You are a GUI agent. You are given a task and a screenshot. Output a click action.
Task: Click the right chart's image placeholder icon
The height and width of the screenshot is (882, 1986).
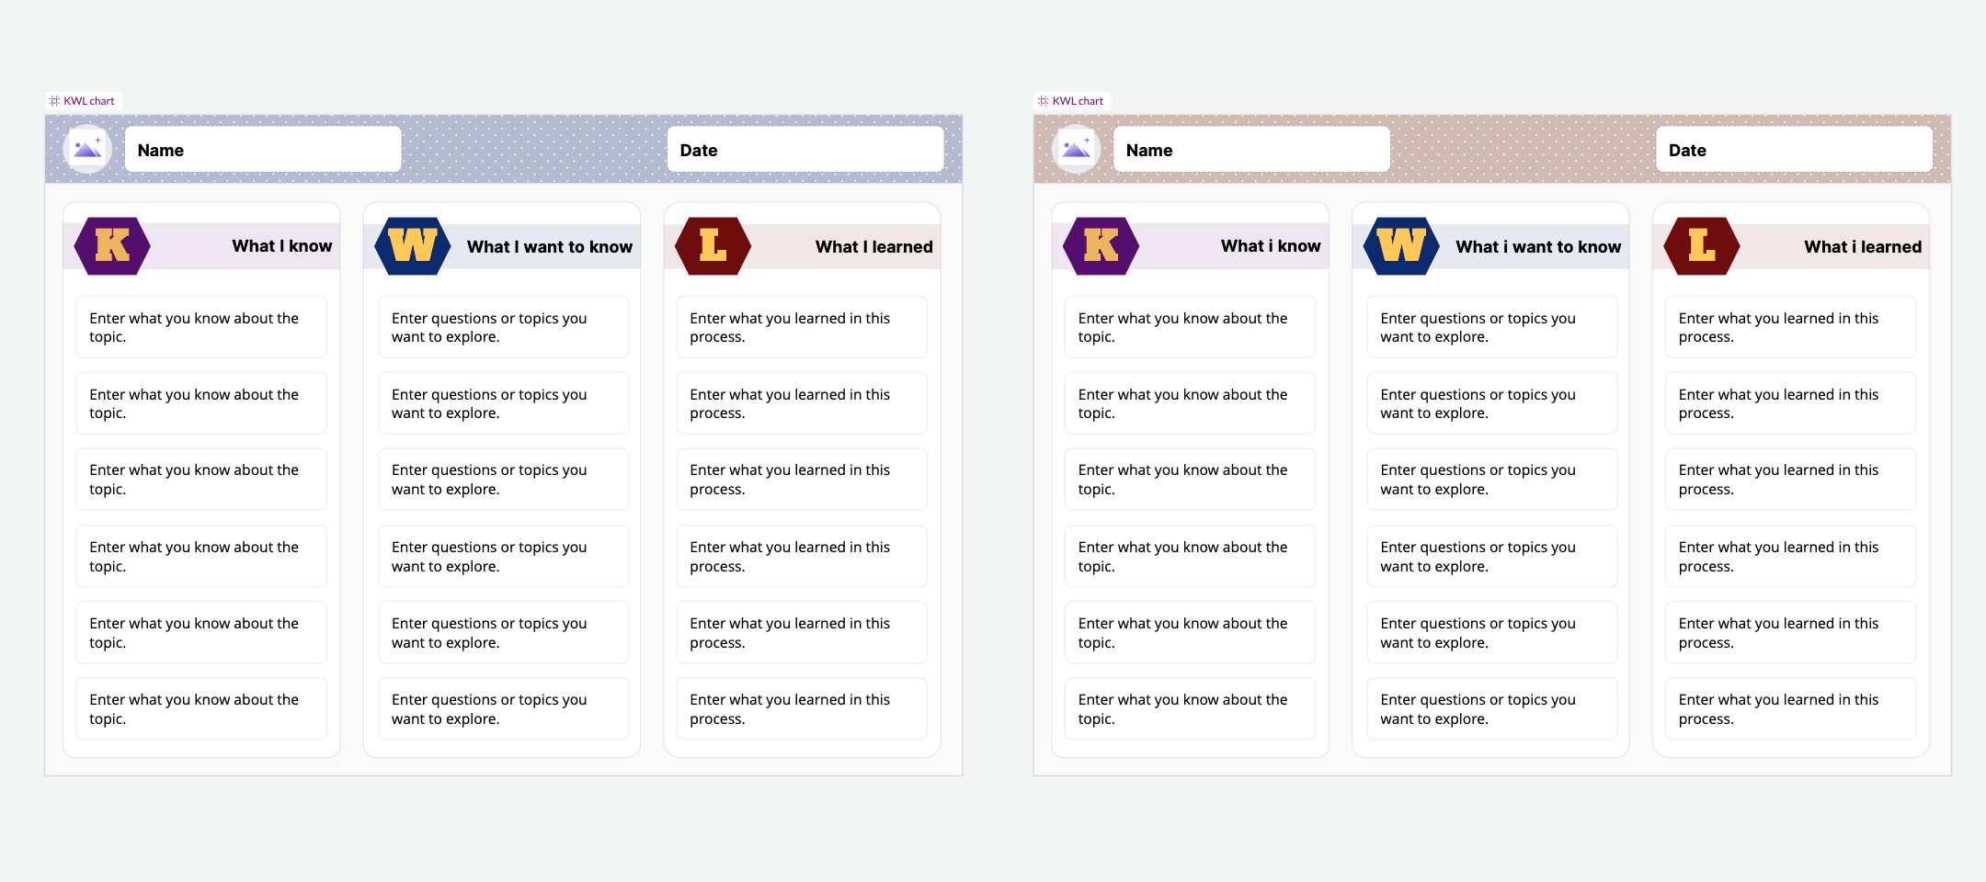click(x=1077, y=149)
